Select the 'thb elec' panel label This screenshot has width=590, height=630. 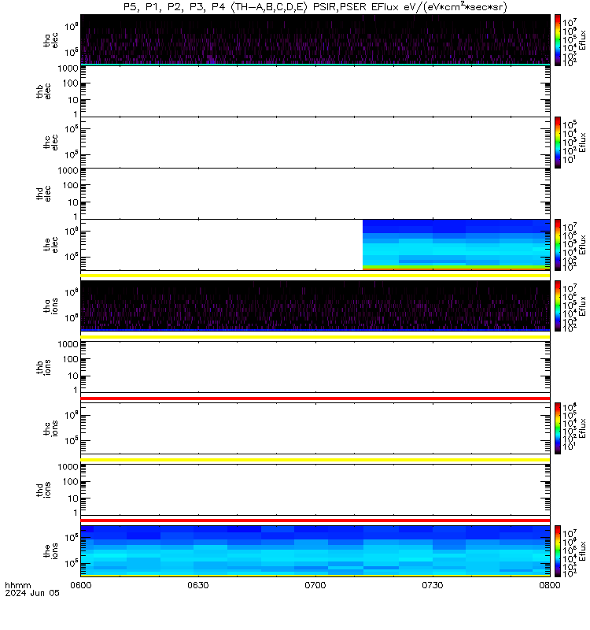click(x=43, y=91)
